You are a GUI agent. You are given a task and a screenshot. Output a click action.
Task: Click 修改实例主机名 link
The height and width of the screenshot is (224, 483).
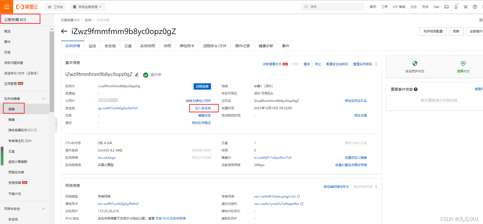click(356, 101)
